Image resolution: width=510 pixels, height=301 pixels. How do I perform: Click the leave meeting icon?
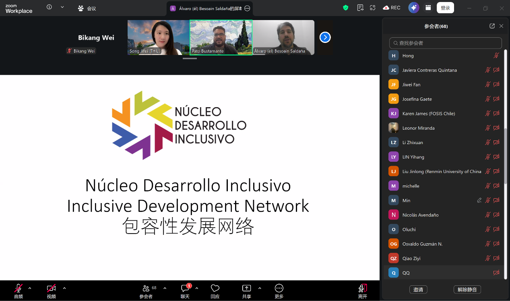click(363, 288)
